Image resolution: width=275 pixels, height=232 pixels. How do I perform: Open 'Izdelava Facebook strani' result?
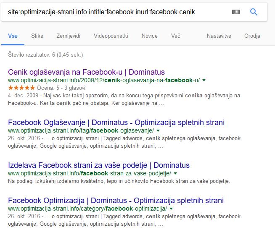click(99, 165)
